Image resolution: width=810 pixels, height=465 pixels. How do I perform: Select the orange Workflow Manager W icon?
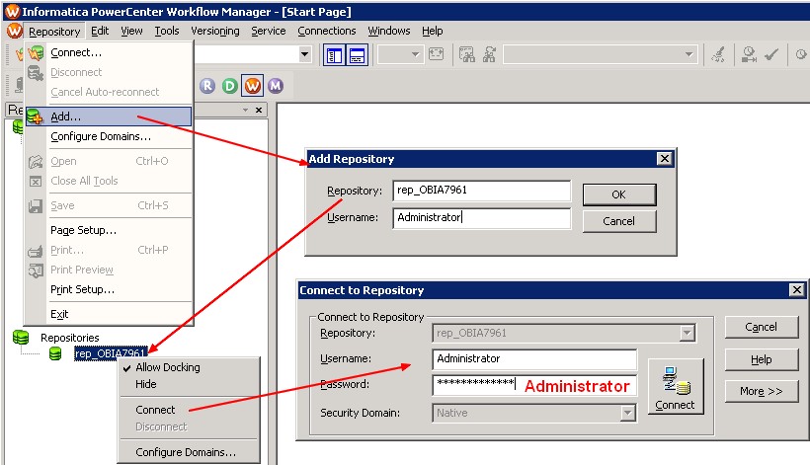click(x=253, y=86)
